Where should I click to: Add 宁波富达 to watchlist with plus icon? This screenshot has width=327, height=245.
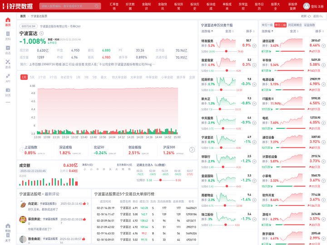(41, 33)
